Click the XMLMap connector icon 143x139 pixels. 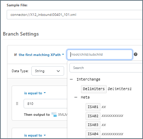(54, 114)
